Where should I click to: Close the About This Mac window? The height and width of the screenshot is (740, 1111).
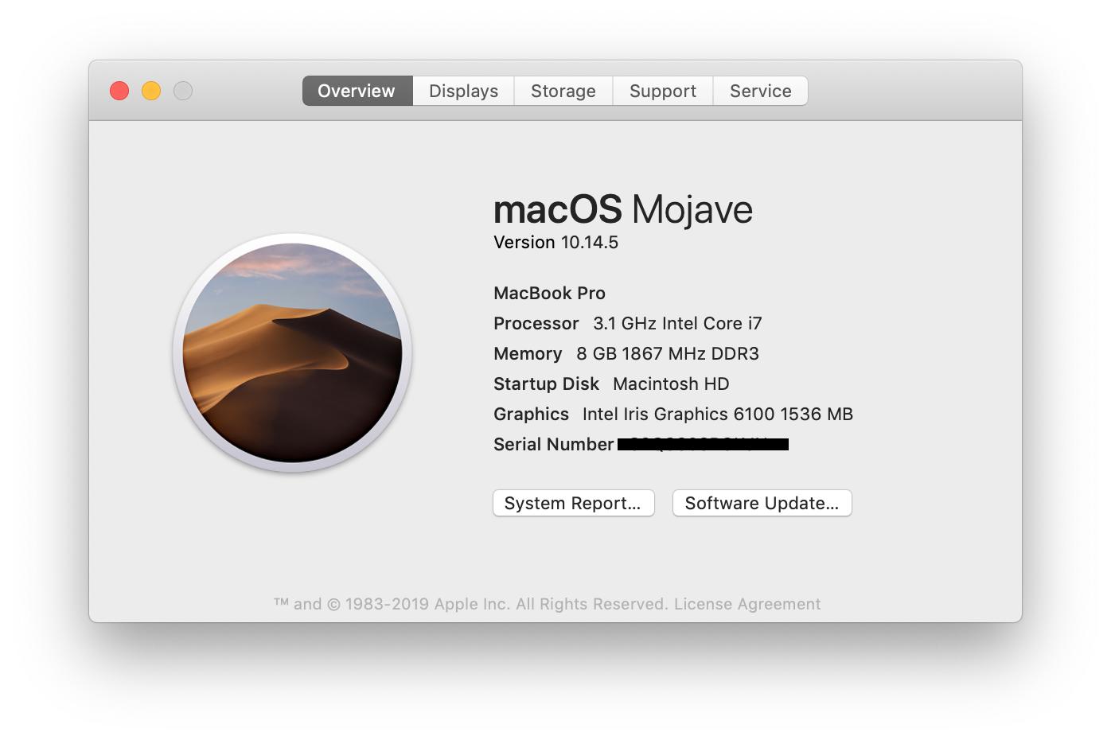(119, 91)
